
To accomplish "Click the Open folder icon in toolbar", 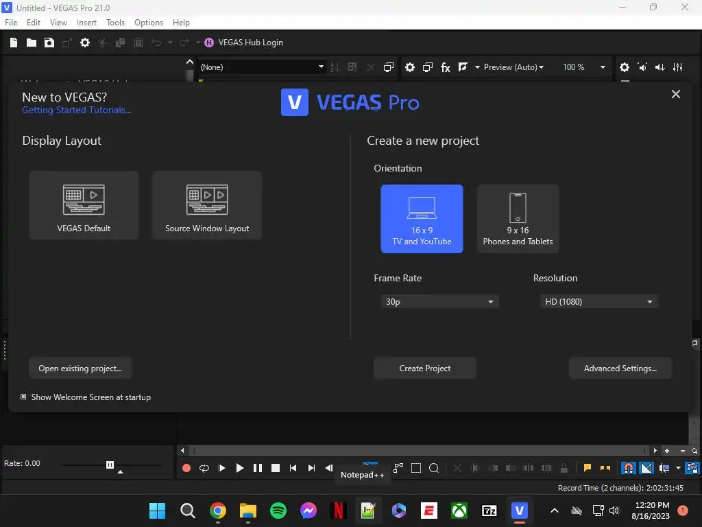I will 32,43.
